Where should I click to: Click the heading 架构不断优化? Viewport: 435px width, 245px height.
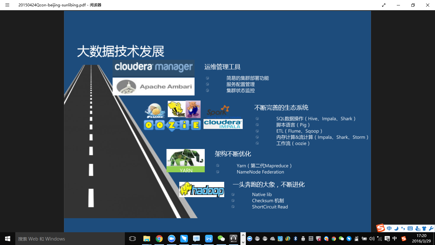pos(233,154)
